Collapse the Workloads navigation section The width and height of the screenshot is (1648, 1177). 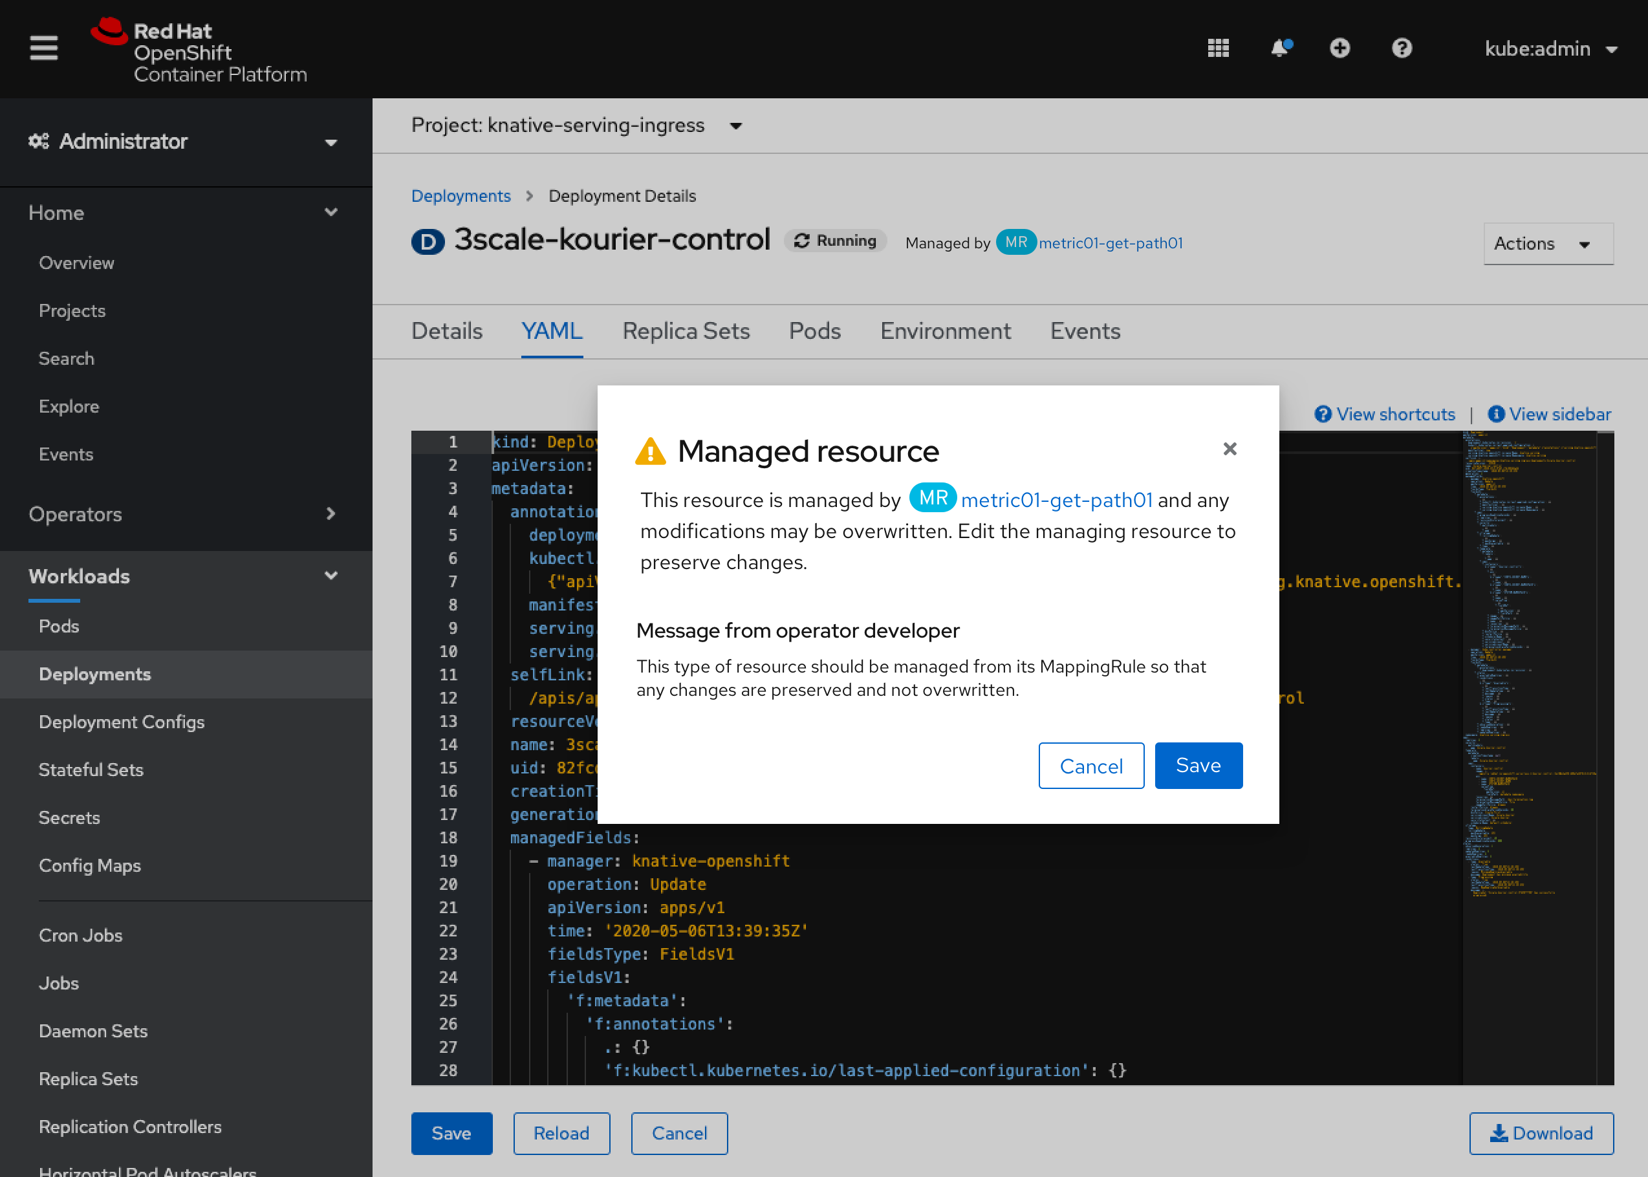pos(183,576)
